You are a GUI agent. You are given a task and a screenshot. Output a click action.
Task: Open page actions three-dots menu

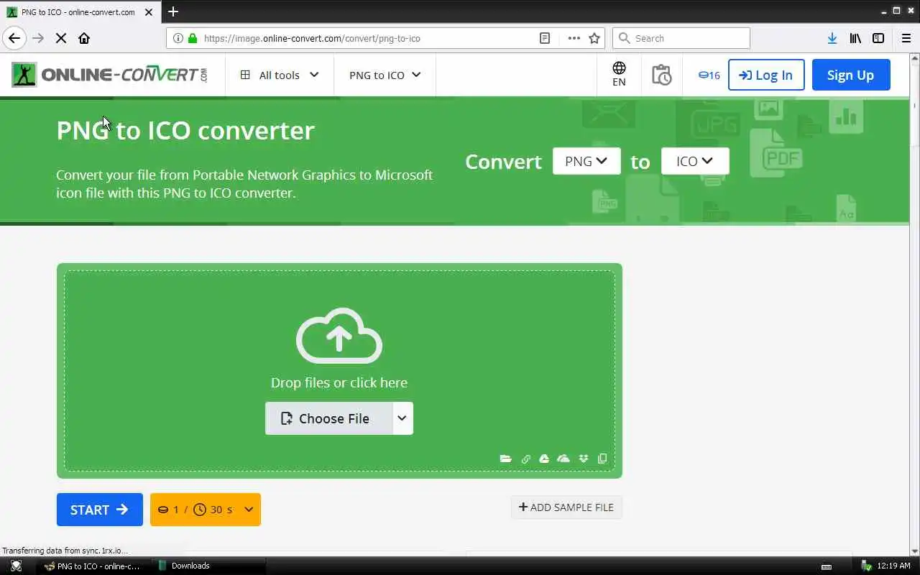tap(574, 38)
